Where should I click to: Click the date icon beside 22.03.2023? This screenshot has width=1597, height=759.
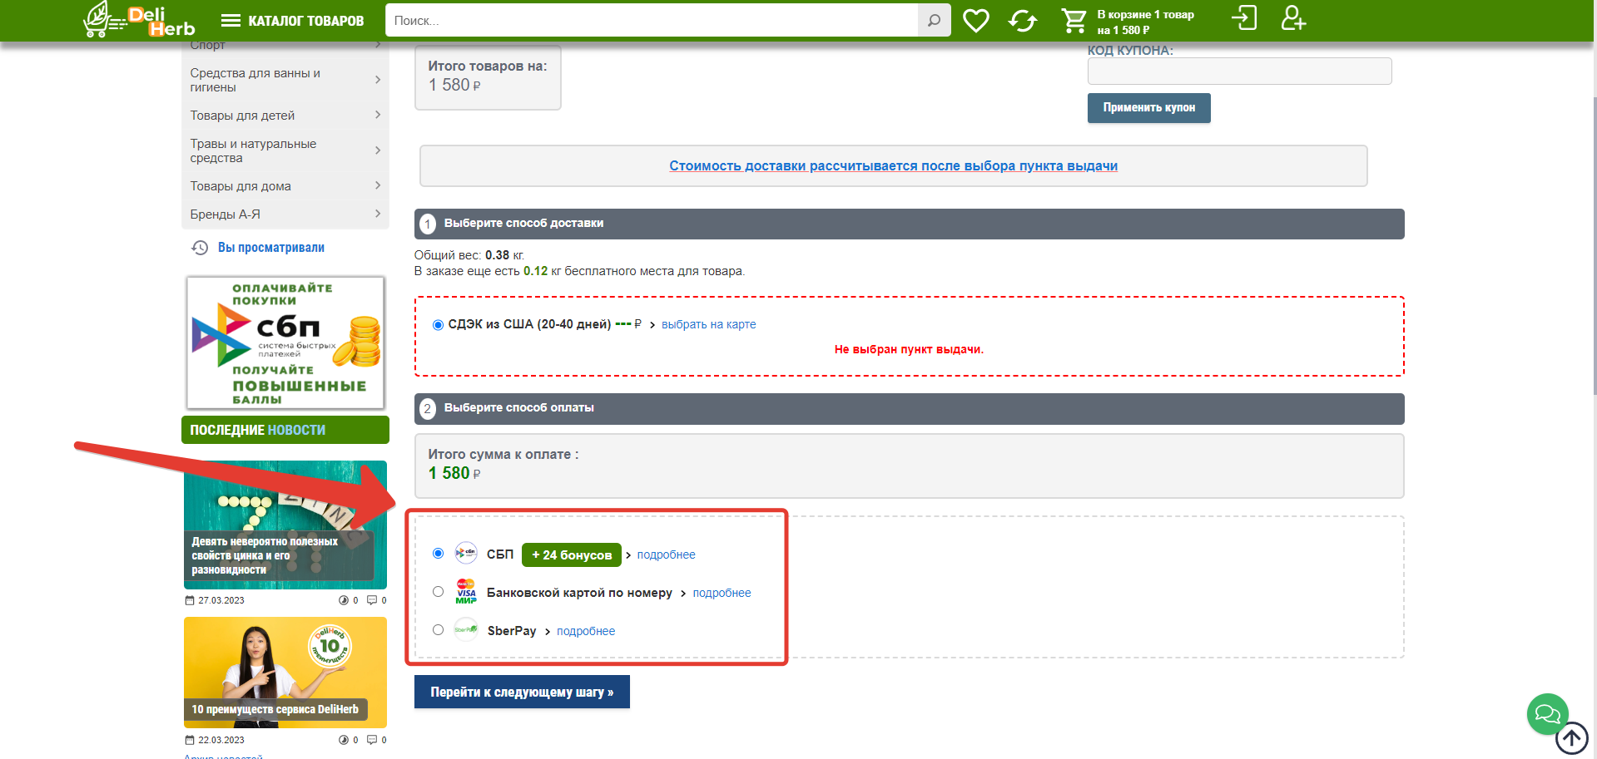click(190, 740)
